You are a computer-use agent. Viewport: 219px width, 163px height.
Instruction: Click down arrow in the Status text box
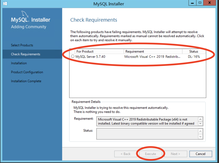[200, 137]
